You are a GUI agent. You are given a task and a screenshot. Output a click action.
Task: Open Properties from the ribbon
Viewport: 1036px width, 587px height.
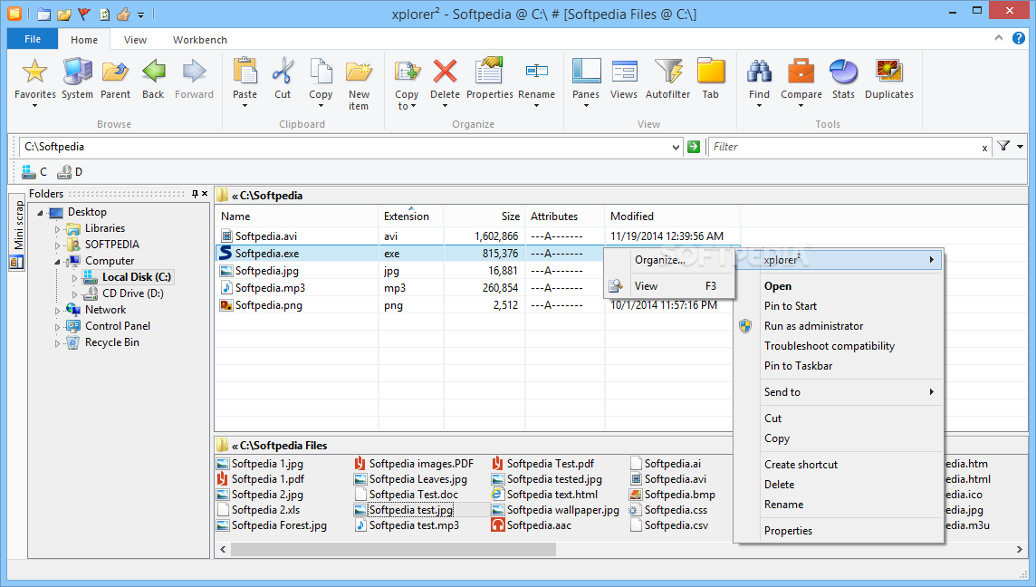[490, 78]
